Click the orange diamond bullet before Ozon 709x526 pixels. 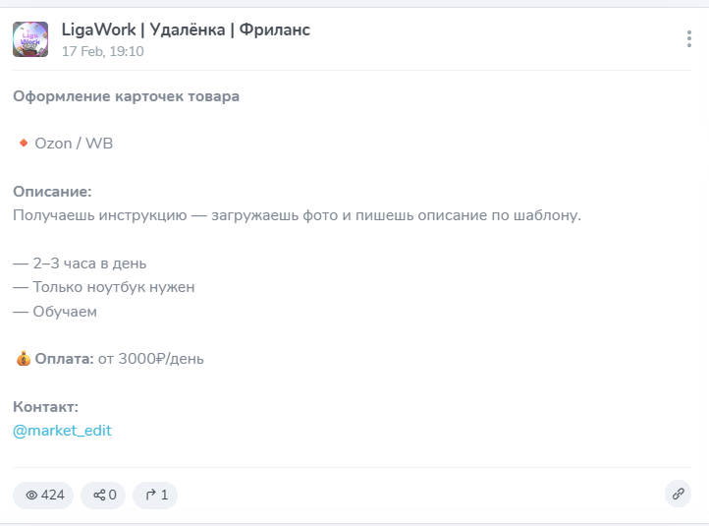[x=24, y=143]
